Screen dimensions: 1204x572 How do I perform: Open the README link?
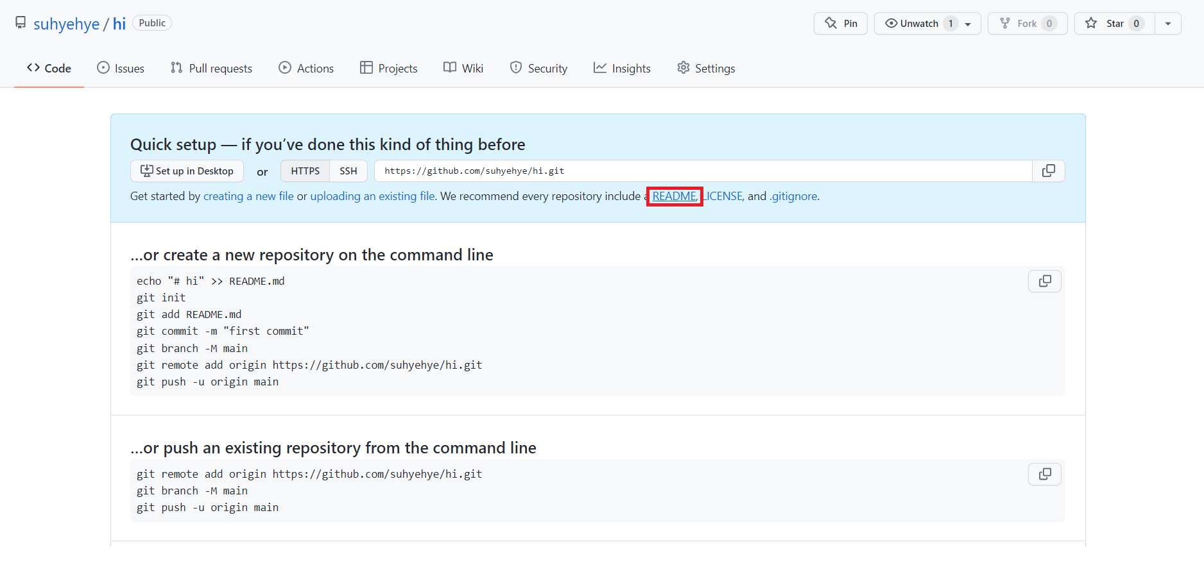coord(675,196)
